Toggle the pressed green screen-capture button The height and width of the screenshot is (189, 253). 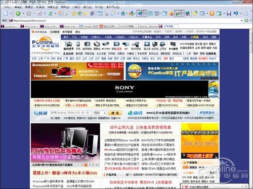click(x=178, y=13)
